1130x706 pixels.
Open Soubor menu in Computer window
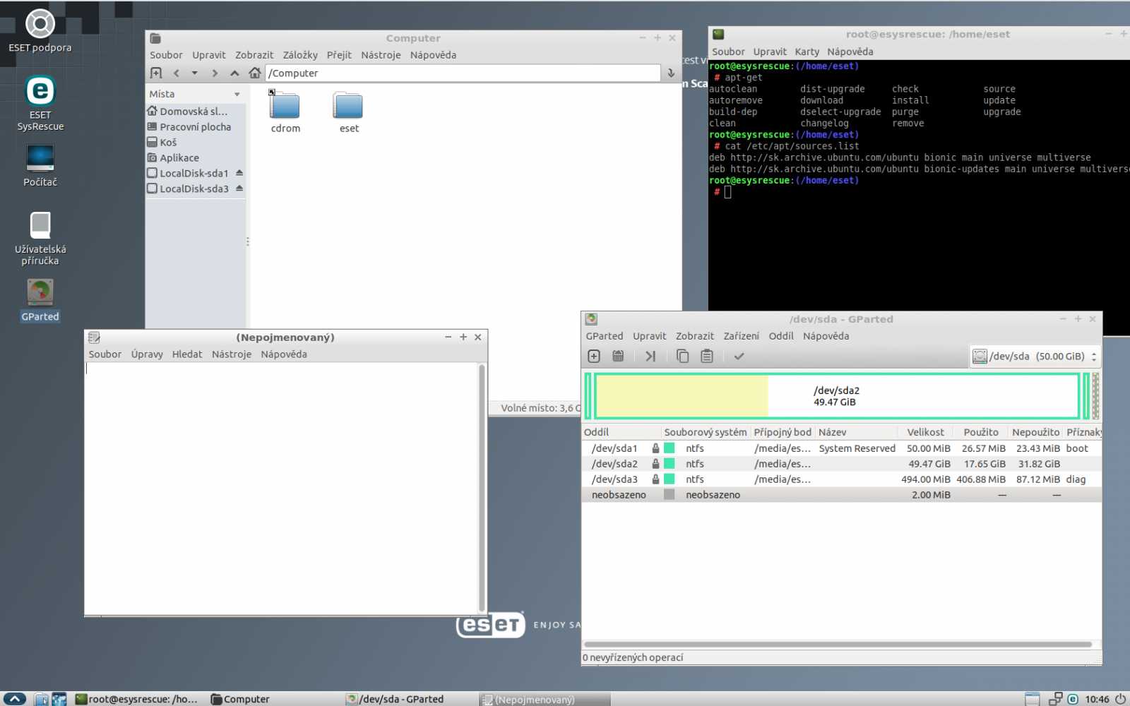coord(166,55)
